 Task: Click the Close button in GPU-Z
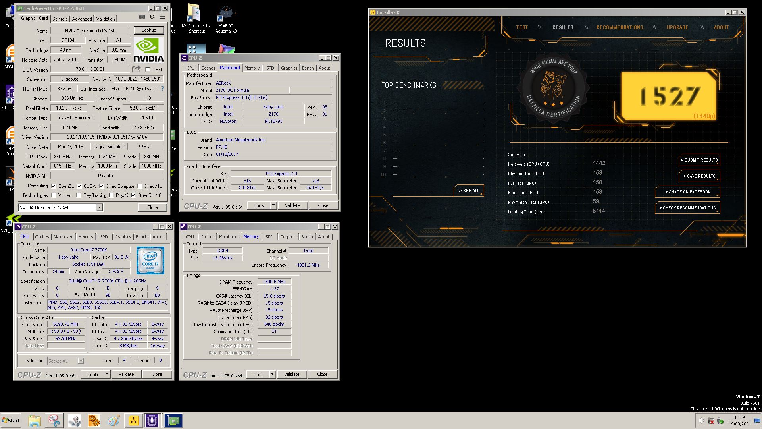pos(152,207)
